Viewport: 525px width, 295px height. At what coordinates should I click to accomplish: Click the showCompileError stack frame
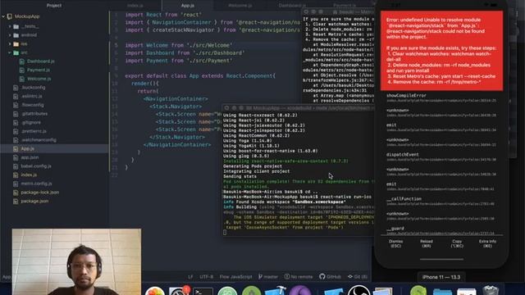coord(441,98)
